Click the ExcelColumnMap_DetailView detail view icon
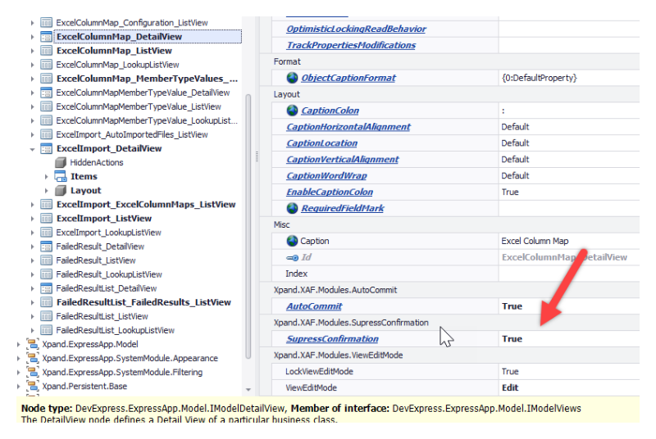This screenshot has height=439, width=656. (46, 37)
